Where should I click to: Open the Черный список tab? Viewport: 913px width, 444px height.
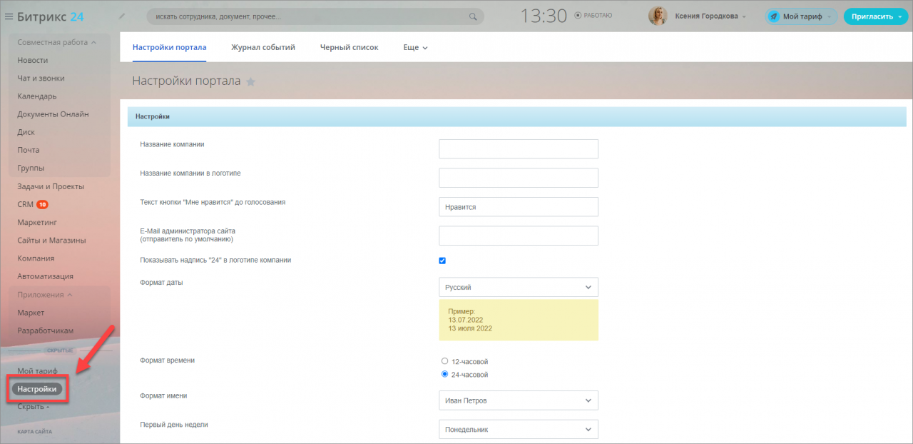[349, 47]
